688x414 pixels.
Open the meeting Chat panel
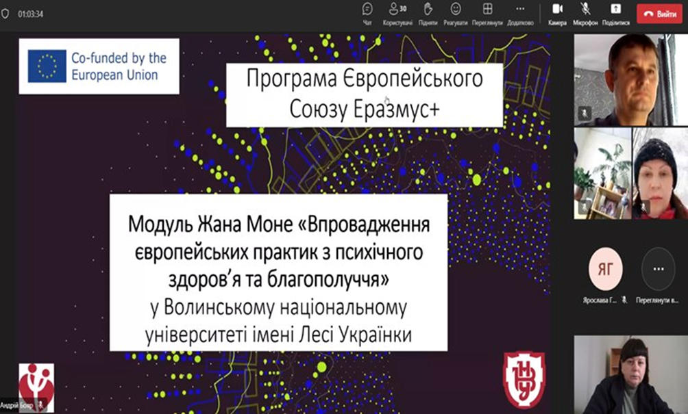pyautogui.click(x=367, y=12)
